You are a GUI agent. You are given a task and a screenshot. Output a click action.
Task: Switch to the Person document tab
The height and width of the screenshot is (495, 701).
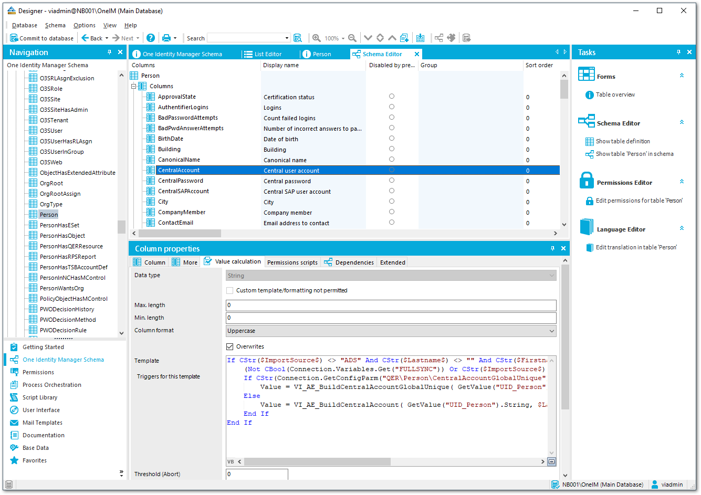317,54
